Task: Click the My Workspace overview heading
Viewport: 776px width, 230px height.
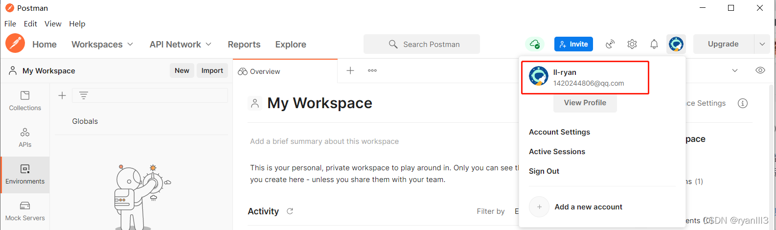Action: [x=320, y=103]
